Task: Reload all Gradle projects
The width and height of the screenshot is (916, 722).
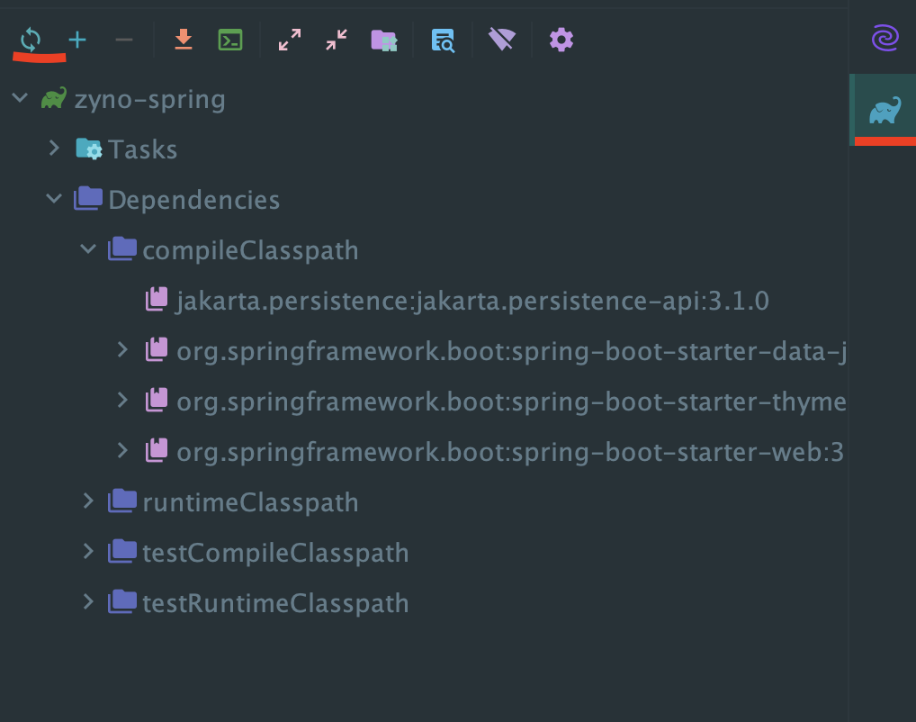Action: coord(31,40)
